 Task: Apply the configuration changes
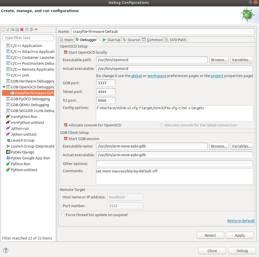click(x=239, y=235)
